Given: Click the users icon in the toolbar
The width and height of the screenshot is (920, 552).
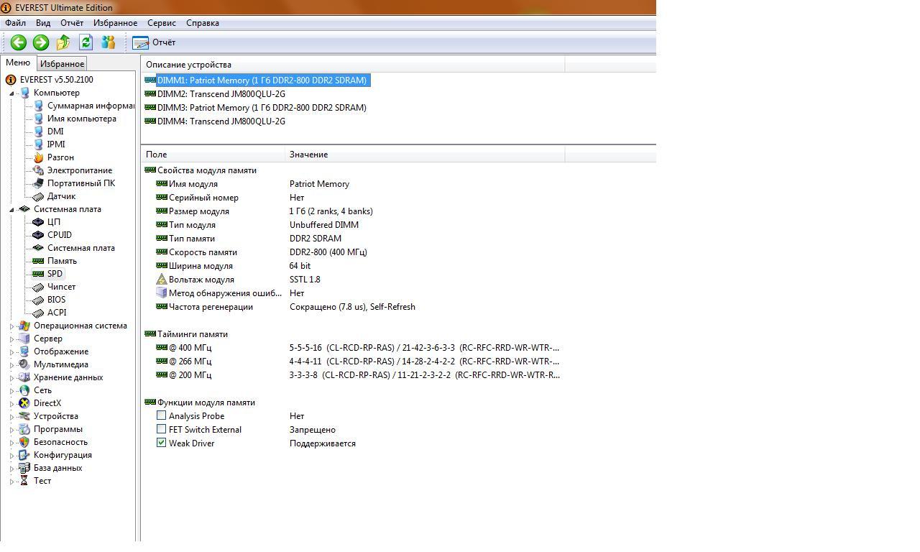Looking at the screenshot, I should coord(109,42).
